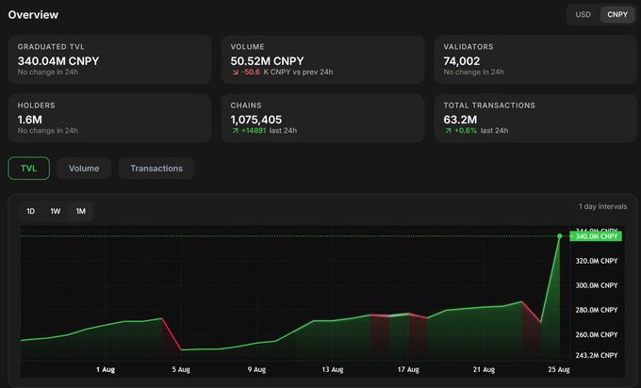Click the 1.6M holders value

click(30, 120)
